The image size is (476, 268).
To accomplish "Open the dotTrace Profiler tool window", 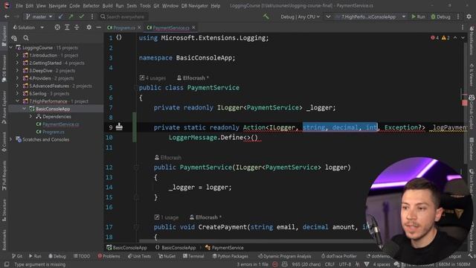I will point(339,256).
